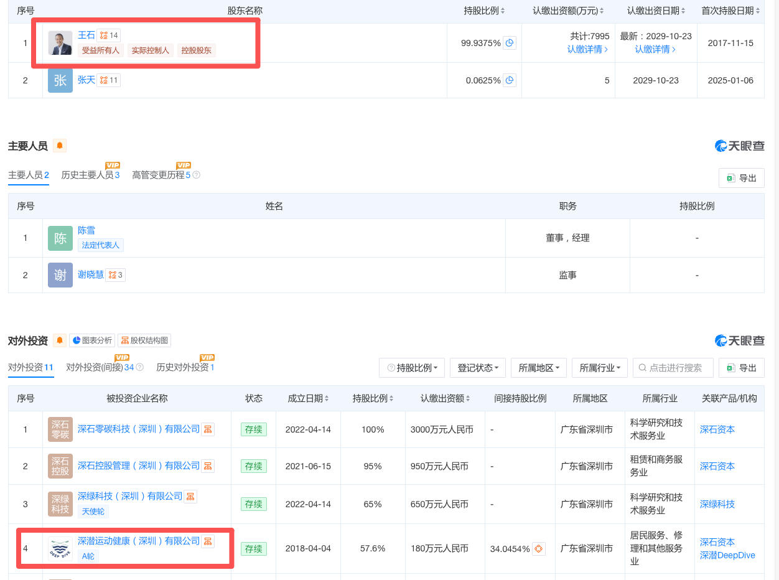
Task: Open equity structure icon for 深石零碳科技
Action: coord(208,429)
